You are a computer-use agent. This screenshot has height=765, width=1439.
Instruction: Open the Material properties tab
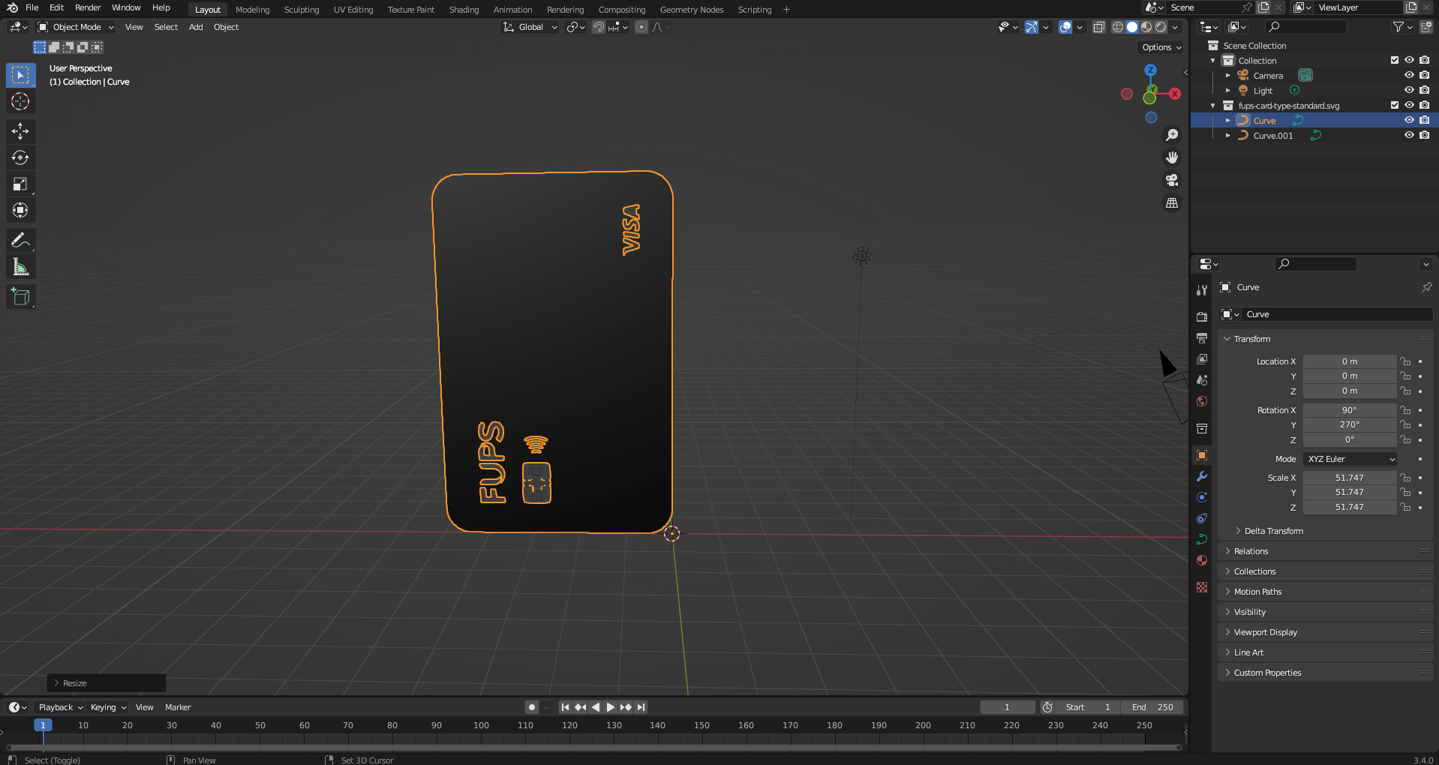[x=1202, y=560]
